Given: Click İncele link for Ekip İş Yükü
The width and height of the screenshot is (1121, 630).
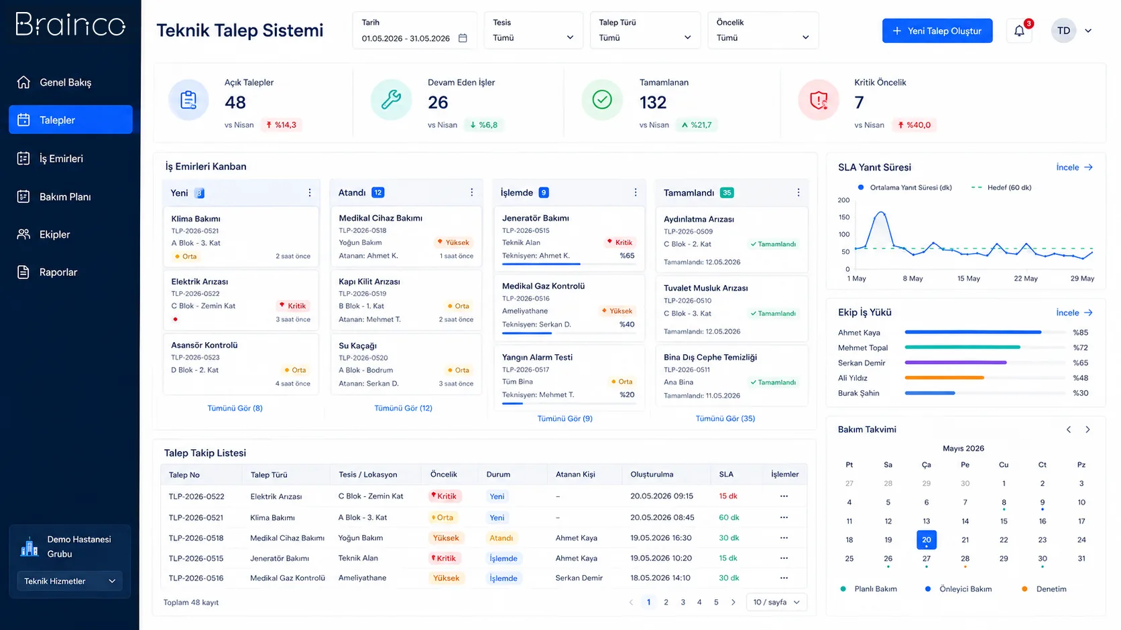Looking at the screenshot, I should click(1074, 313).
